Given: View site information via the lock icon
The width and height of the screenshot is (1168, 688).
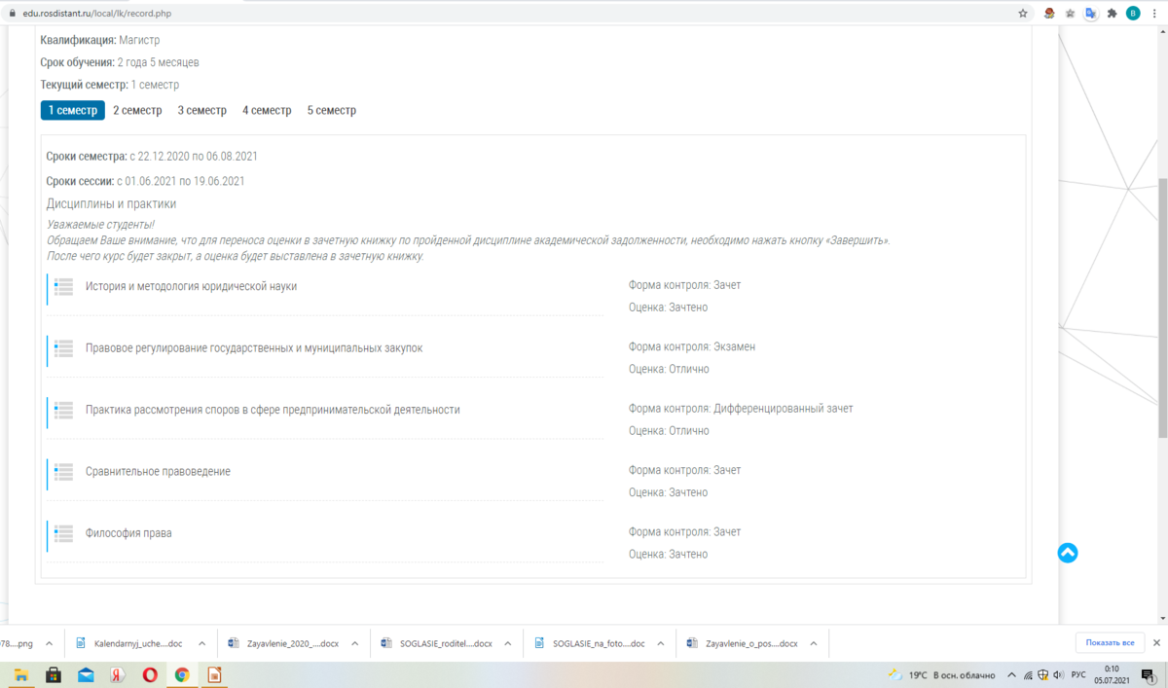Looking at the screenshot, I should point(12,14).
